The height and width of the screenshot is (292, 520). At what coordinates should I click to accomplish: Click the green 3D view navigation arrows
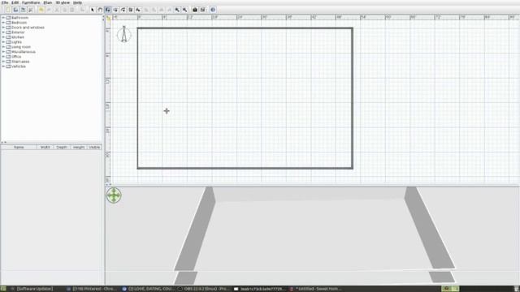tap(114, 195)
